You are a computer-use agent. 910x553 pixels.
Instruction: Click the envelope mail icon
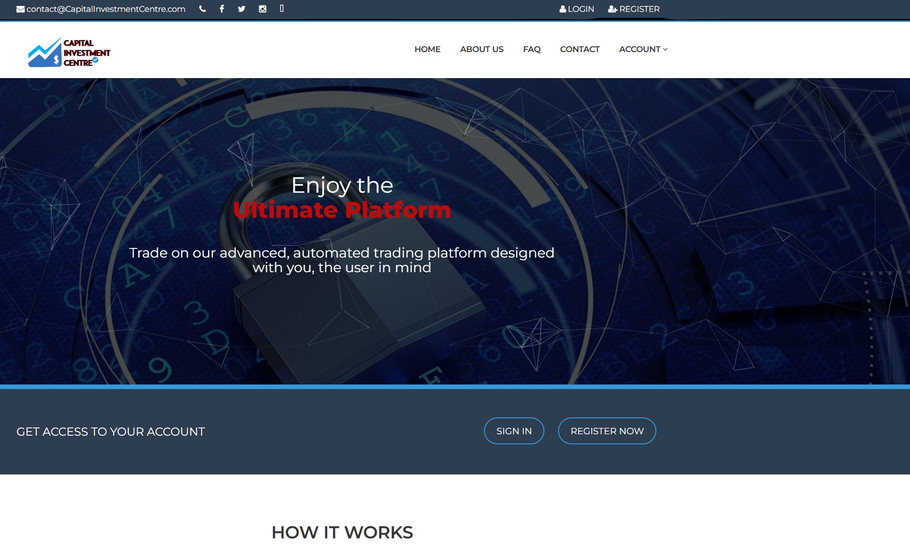point(21,9)
